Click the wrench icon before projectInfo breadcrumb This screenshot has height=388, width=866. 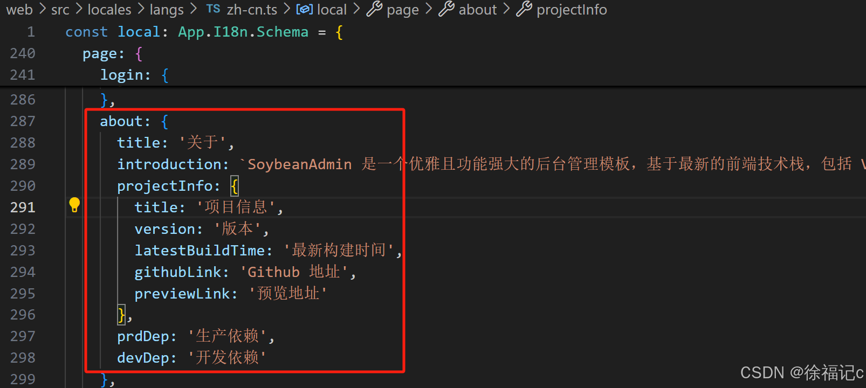pos(524,9)
